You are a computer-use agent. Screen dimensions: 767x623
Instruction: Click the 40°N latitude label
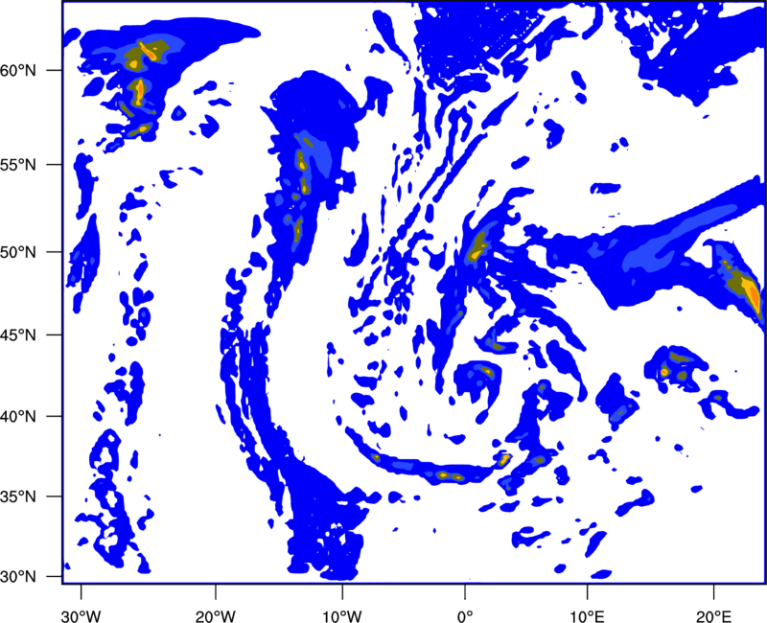coord(18,417)
